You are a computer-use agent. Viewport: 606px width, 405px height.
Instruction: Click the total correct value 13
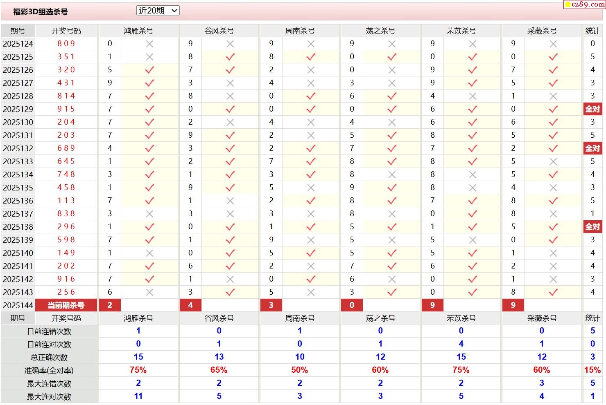coord(219,357)
